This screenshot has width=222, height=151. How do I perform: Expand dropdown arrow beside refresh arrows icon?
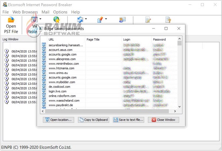[x=86, y=19]
